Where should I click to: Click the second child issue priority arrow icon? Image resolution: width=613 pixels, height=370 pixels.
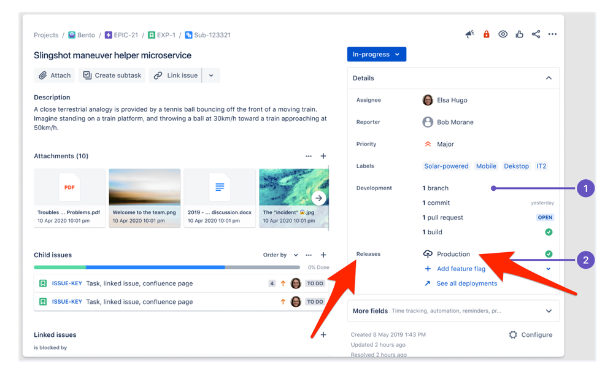(x=283, y=301)
